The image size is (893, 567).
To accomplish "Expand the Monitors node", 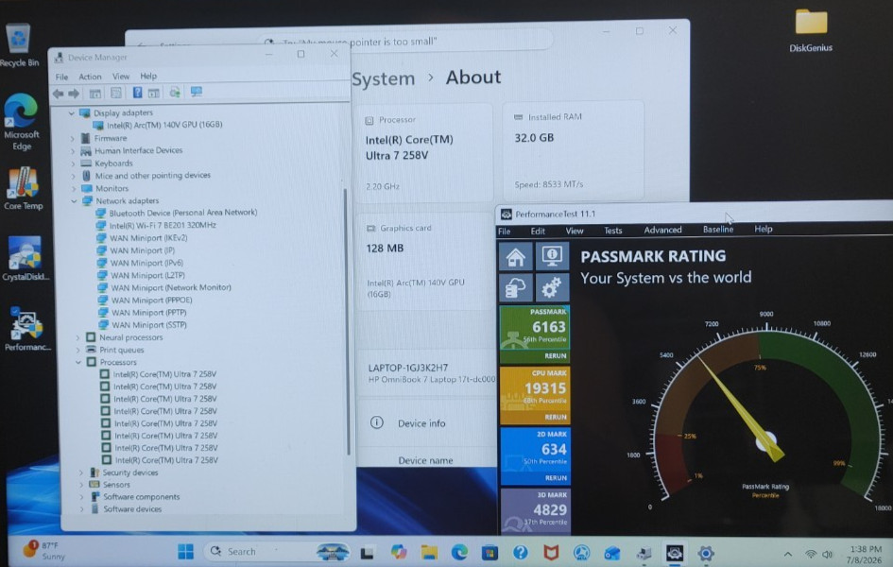I will 74,188.
